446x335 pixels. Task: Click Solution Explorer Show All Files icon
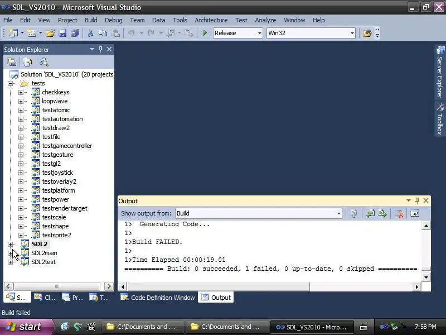(27, 62)
